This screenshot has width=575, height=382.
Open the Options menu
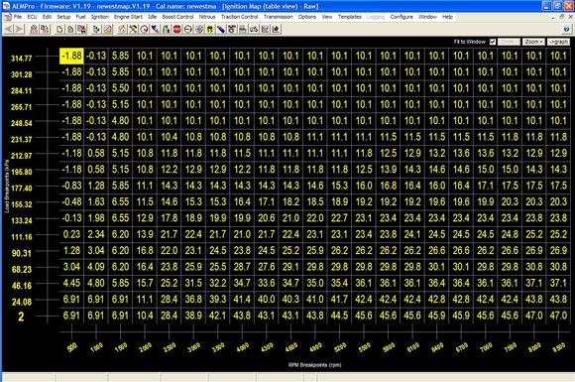click(x=307, y=17)
